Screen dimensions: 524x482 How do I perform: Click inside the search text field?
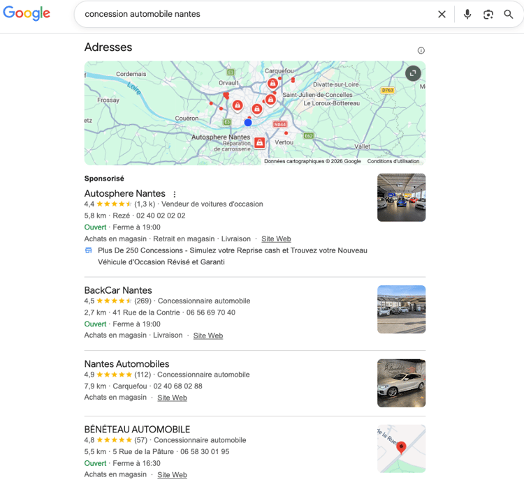(252, 14)
